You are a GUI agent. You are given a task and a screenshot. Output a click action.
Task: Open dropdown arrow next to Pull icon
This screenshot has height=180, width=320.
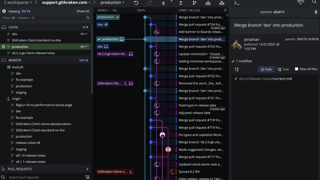tap(171, 1)
